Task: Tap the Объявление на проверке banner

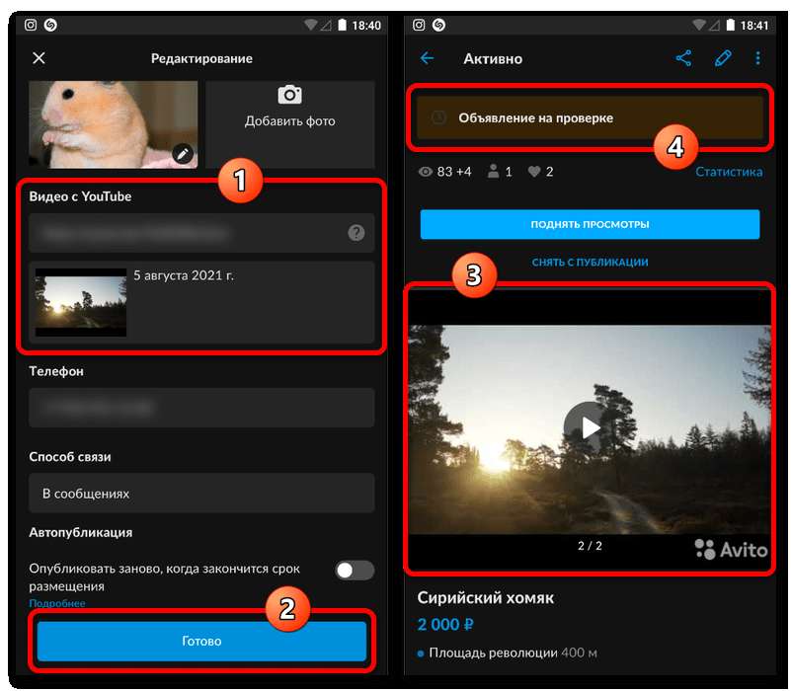Action: (x=590, y=118)
